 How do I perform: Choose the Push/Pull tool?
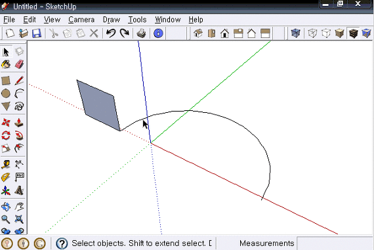pos(19,123)
